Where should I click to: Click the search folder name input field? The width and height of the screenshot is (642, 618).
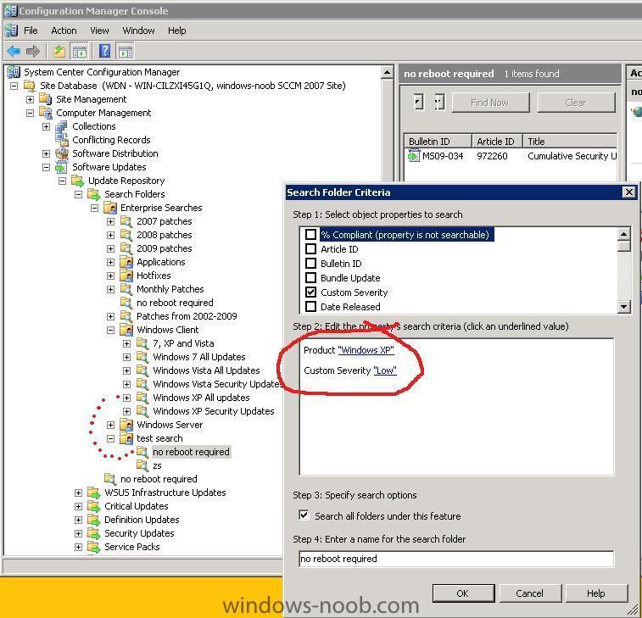(456, 559)
